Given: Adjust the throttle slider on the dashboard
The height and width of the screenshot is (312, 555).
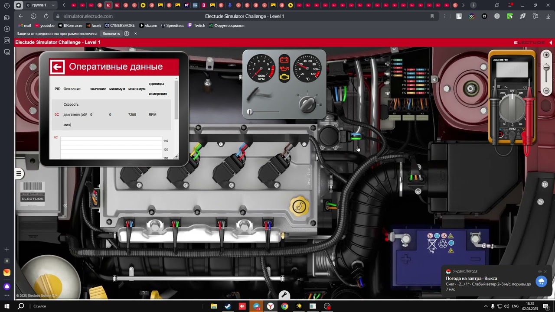Looking at the screenshot, I should coord(250,112).
